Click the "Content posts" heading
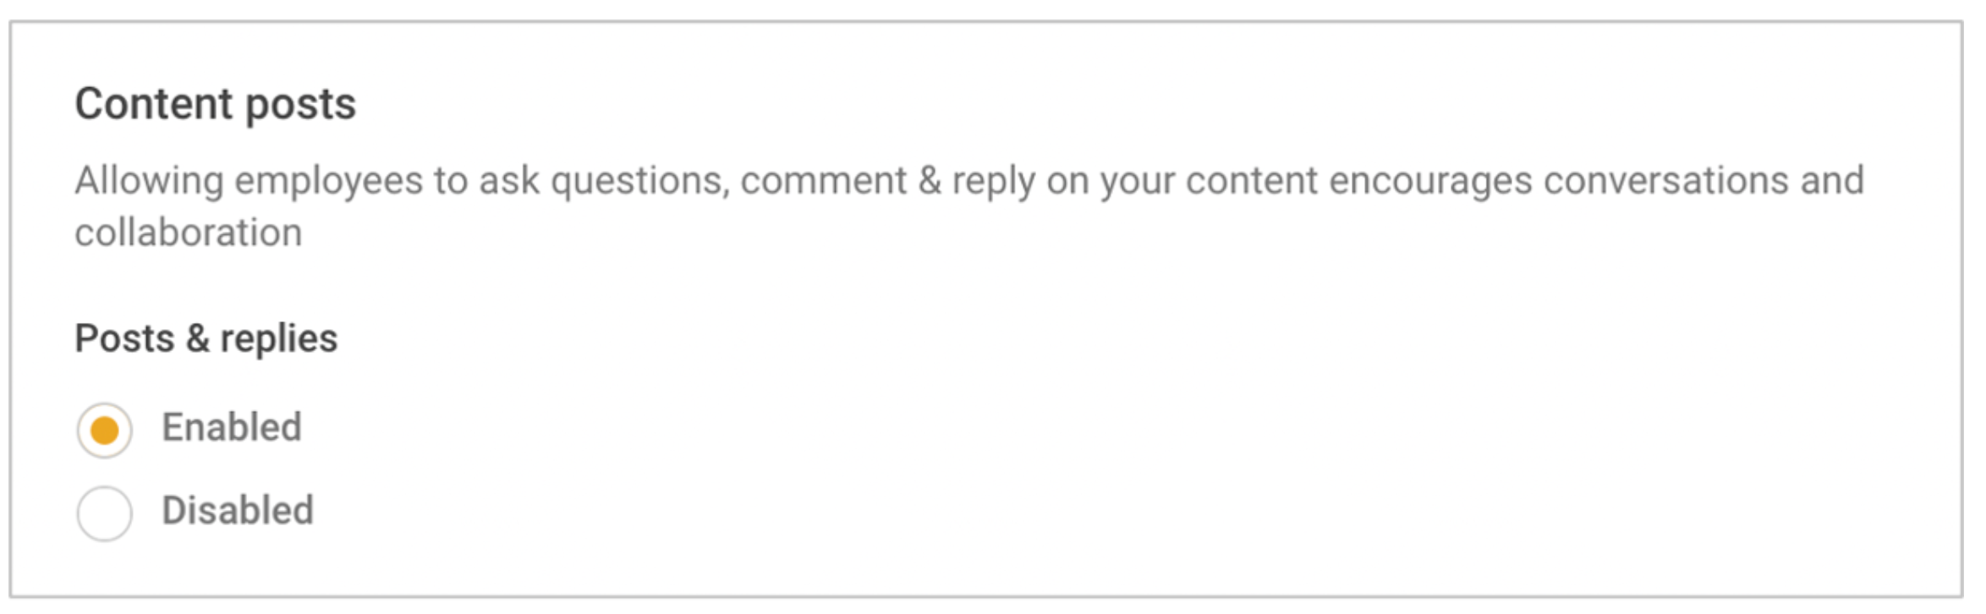 215,104
